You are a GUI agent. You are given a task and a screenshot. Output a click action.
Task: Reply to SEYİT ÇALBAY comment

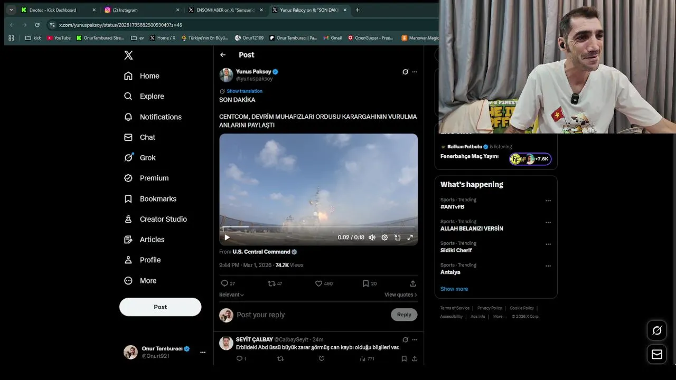tap(241, 359)
